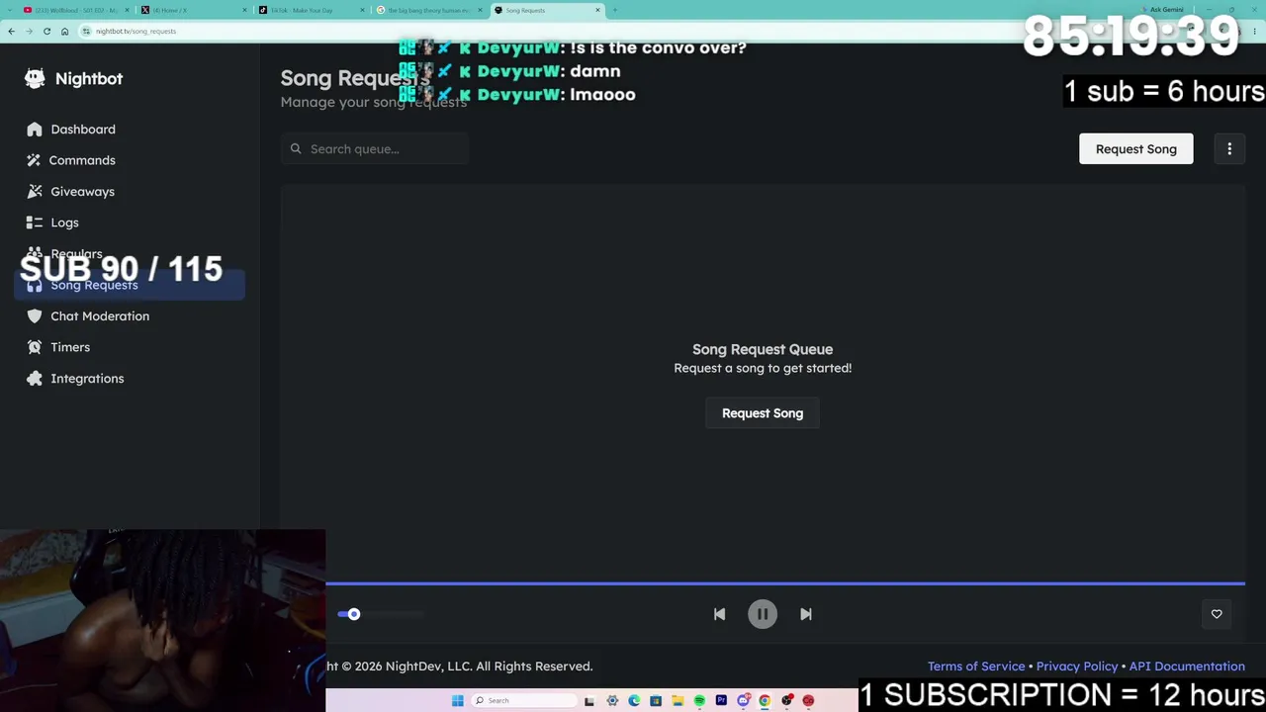Click the Logs list icon
This screenshot has height=712, width=1266.
pos(35,222)
